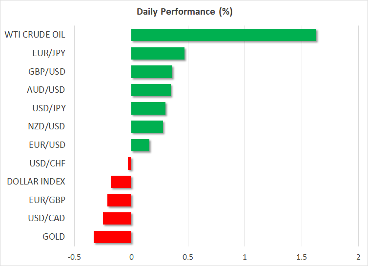Screen dimensions: 368x266
Task: Click the NZD/USD category label
Action: pyautogui.click(x=46, y=126)
